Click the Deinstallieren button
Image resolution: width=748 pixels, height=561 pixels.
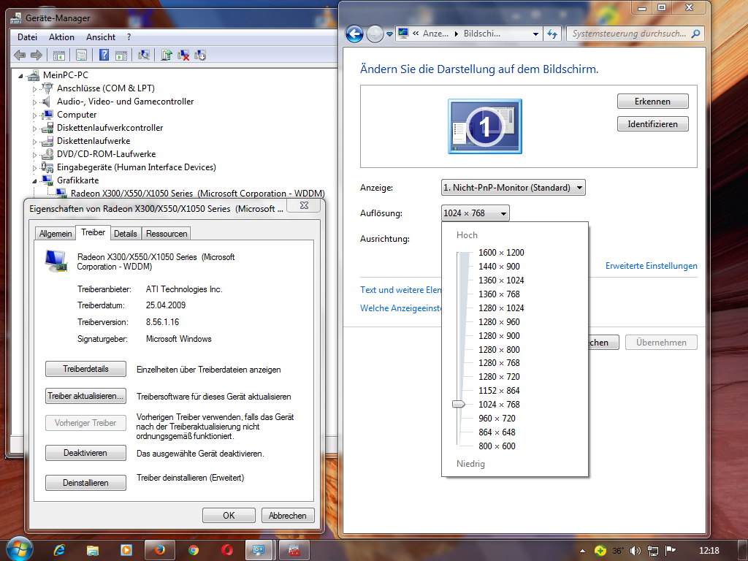86,483
